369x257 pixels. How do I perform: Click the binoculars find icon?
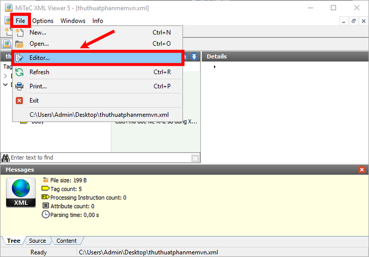(x=5, y=158)
